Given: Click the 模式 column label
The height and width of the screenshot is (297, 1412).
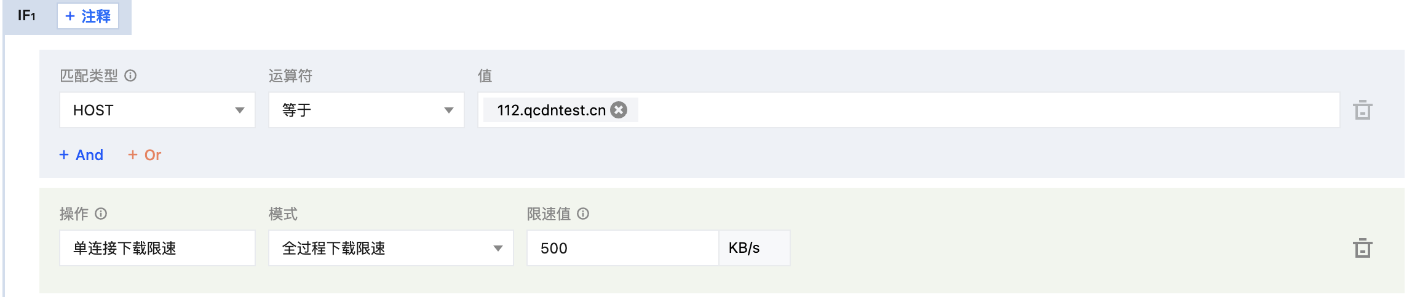Looking at the screenshot, I should 283,214.
